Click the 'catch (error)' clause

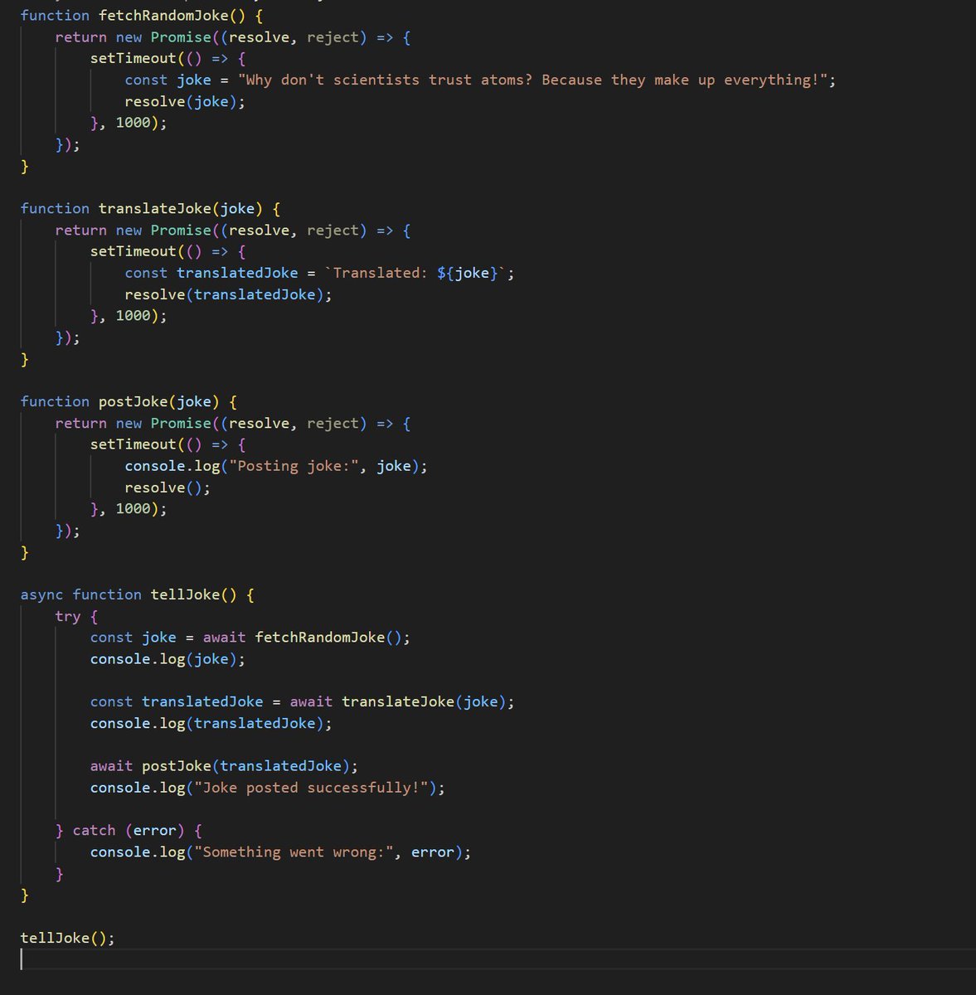coord(129,831)
